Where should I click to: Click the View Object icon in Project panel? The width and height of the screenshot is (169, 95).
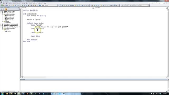[x=3, y=9]
